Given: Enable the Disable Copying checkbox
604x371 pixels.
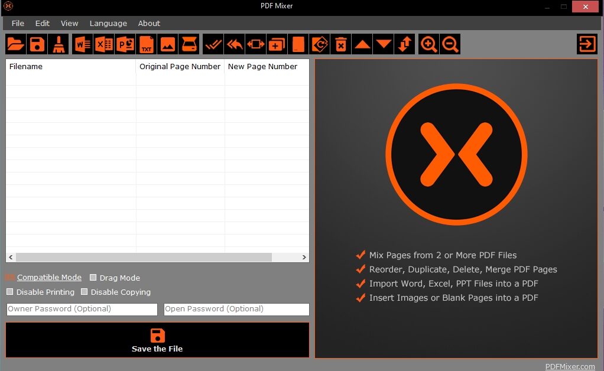Looking at the screenshot, I should click(x=83, y=291).
